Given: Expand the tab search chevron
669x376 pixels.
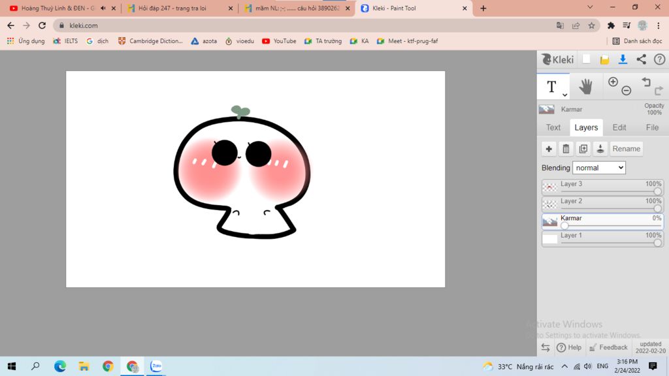Looking at the screenshot, I should point(590,7).
